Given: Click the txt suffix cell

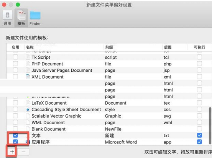Looking at the screenshot, I should click(x=166, y=135).
